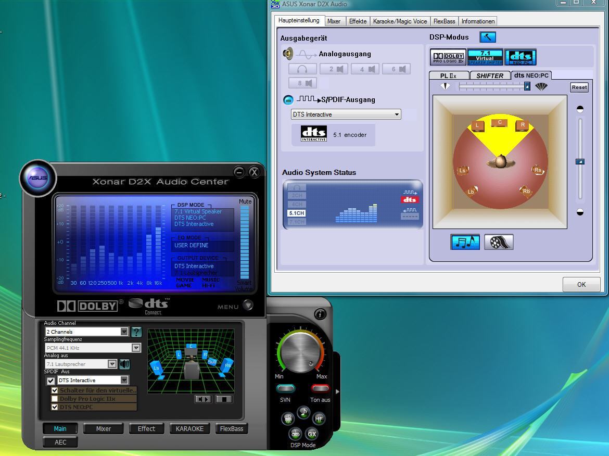Choose the 4-speaker analog output button

pyautogui.click(x=365, y=69)
